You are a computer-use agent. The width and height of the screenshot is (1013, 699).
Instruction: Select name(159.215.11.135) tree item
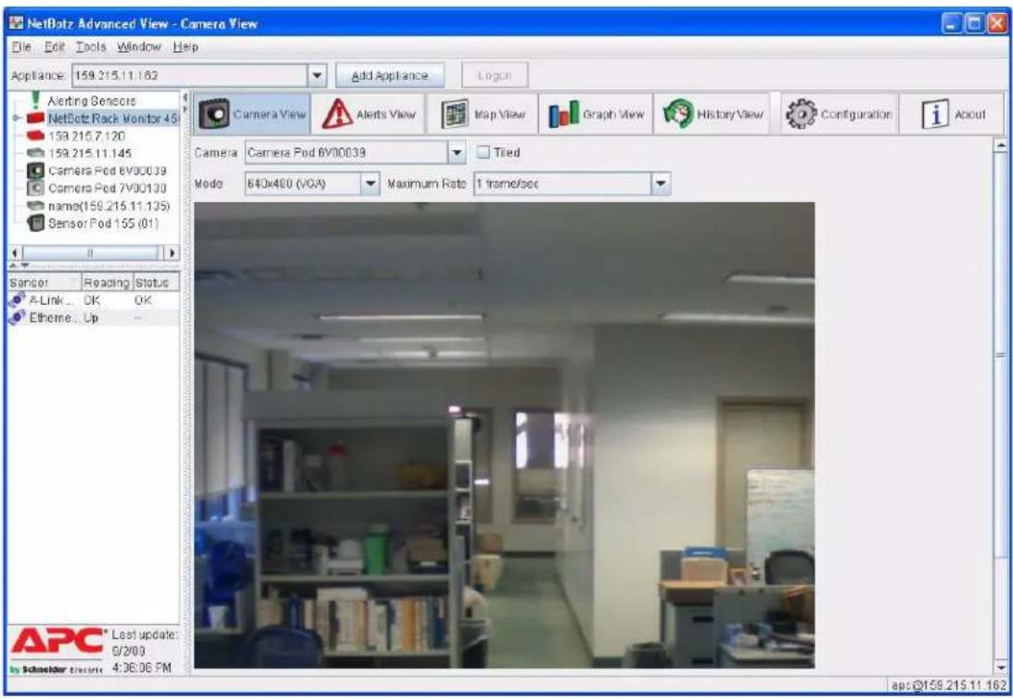[109, 206]
